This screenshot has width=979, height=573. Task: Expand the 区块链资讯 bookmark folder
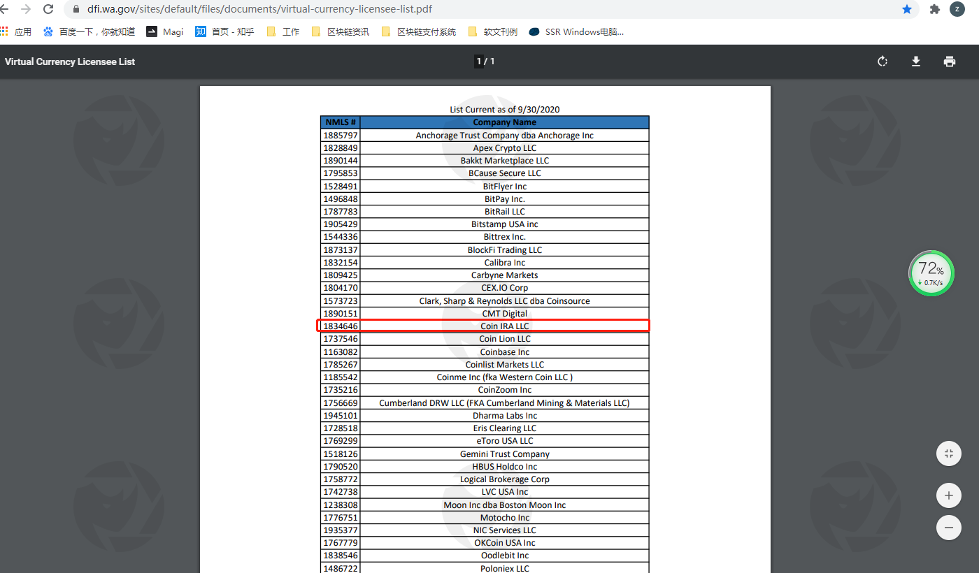point(341,31)
